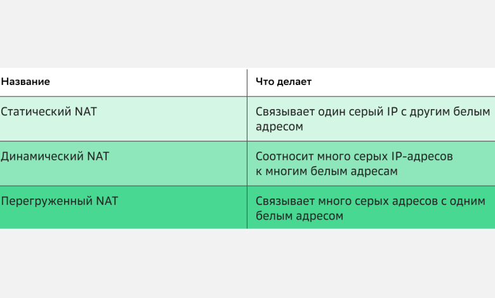Screen dimensions: 495x298
Task: Click the word "IP-адресов"
Action: [x=423, y=157]
